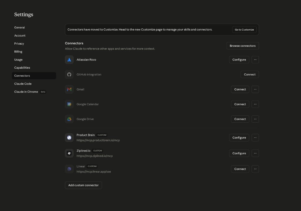Click Add custom connector button
This screenshot has height=211, width=301.
pos(83,185)
